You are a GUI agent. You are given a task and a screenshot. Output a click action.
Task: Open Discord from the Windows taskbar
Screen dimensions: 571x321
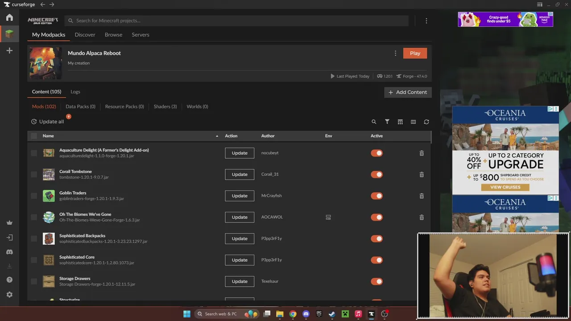(306, 314)
